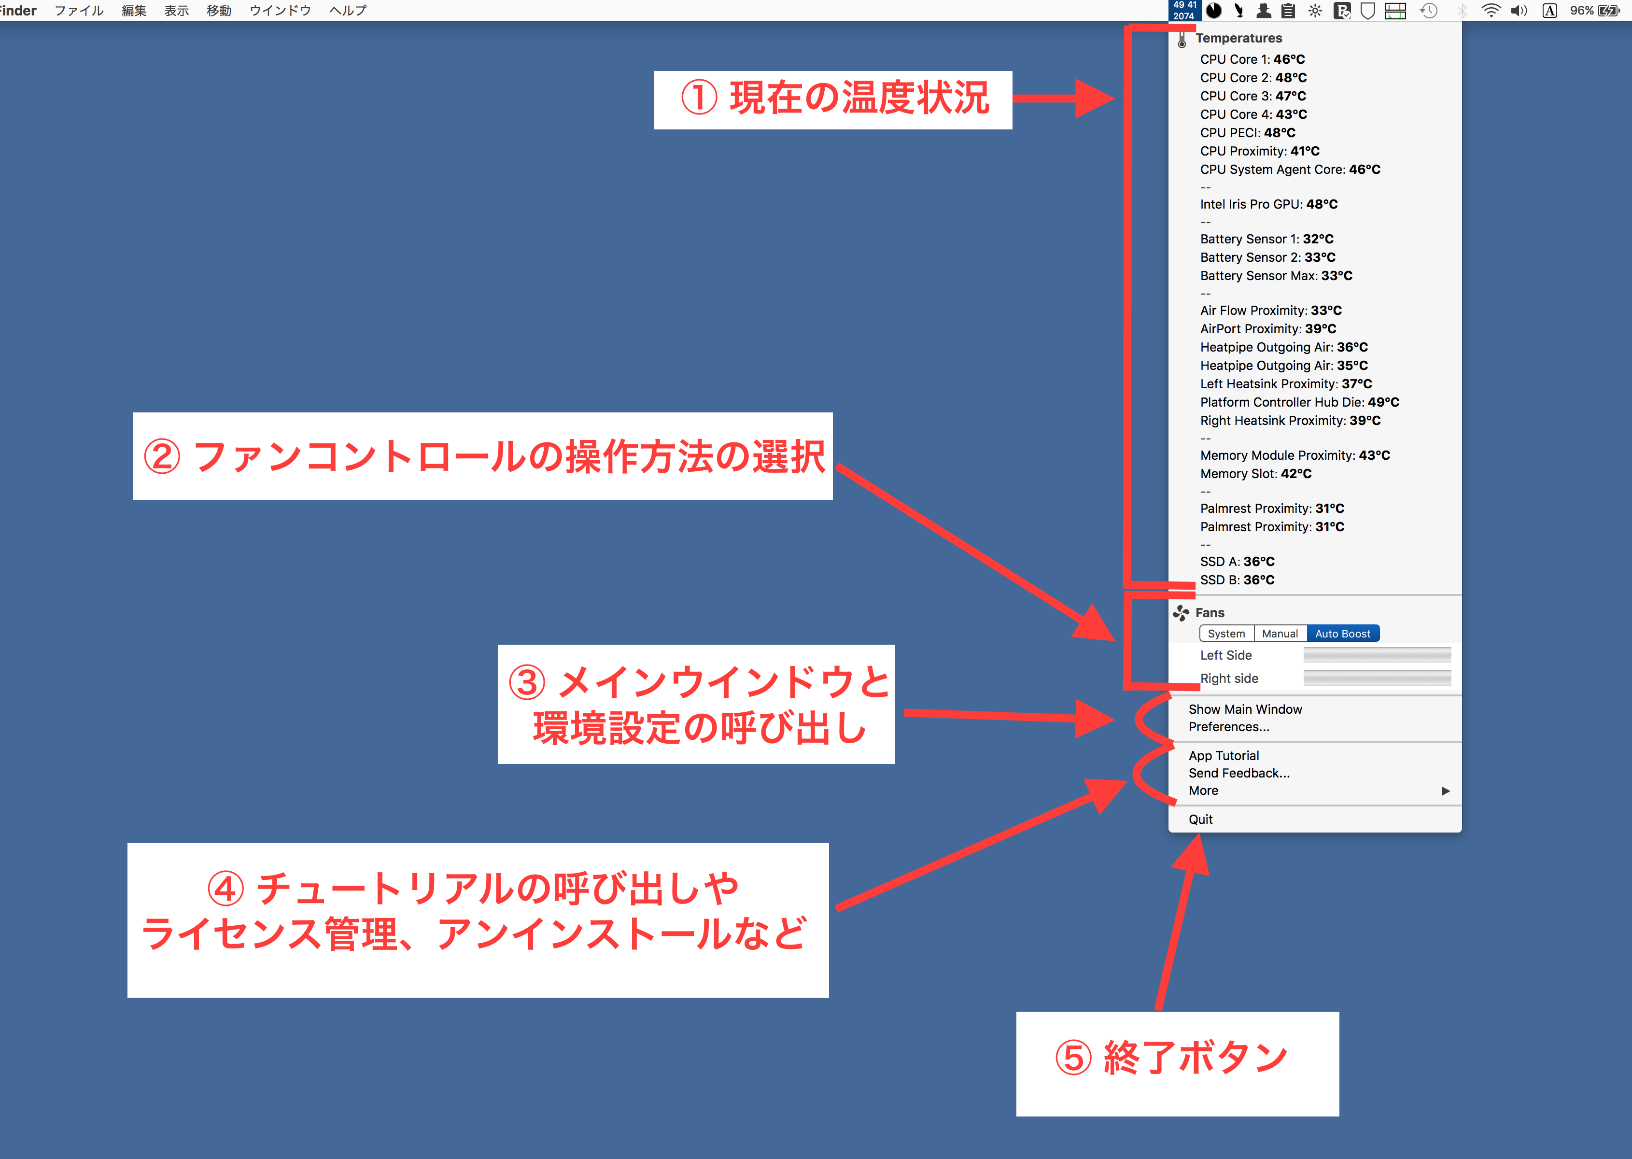Quit the fan control app

tap(1200, 820)
